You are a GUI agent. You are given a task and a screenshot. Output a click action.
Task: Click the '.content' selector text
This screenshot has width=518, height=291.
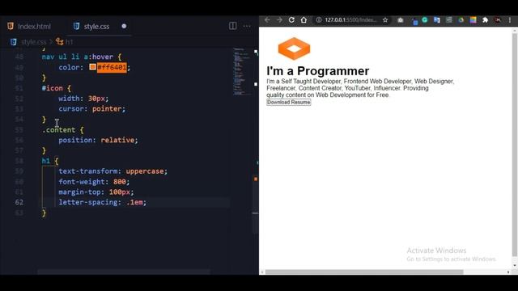59,130
